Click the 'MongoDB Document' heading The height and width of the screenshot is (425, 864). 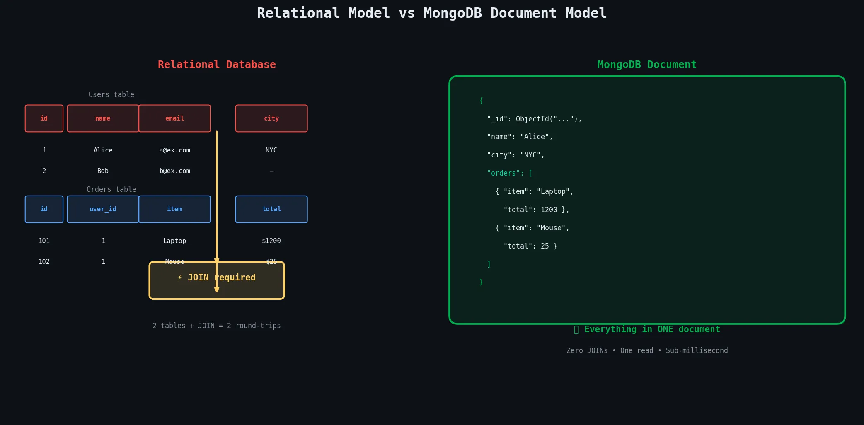(647, 65)
